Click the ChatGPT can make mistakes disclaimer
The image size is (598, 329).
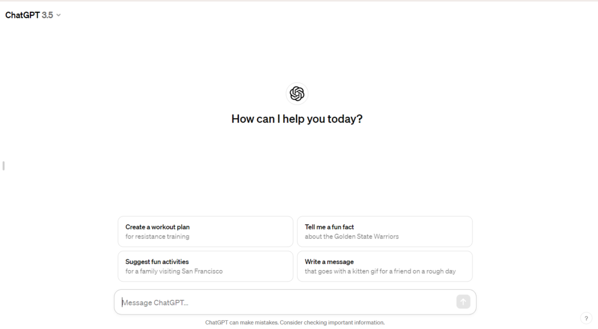(295, 323)
